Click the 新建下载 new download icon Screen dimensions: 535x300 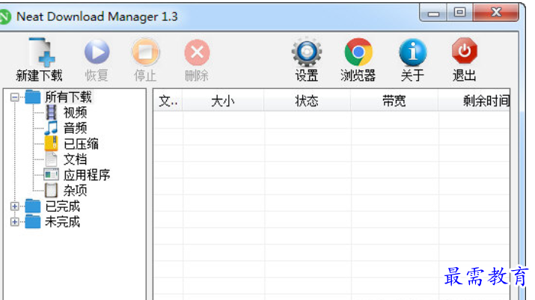pyautogui.click(x=42, y=52)
